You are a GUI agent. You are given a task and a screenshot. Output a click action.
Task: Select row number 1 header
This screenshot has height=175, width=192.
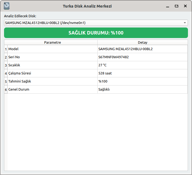[6, 49]
